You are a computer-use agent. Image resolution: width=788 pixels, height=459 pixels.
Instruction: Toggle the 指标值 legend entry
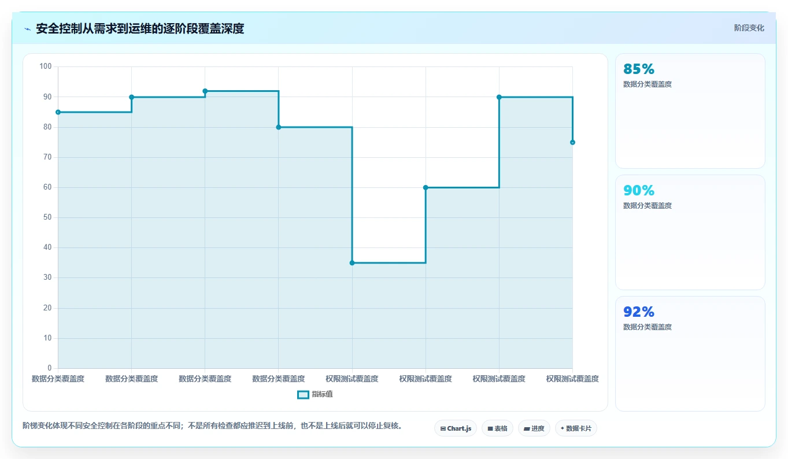point(315,394)
